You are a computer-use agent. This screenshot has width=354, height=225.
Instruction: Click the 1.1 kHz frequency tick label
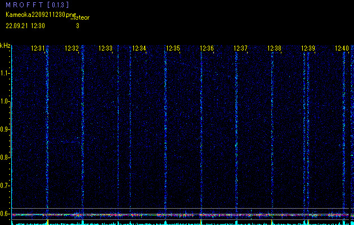pos(5,73)
